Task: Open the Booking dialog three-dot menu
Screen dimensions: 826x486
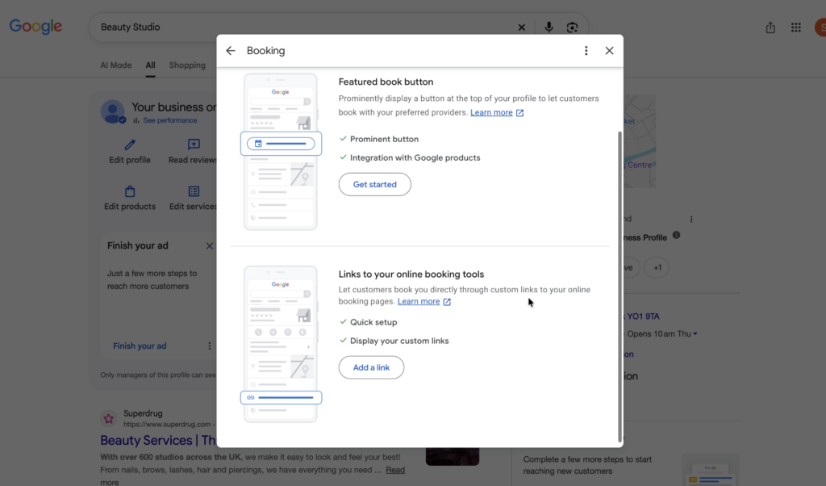Action: coord(586,51)
